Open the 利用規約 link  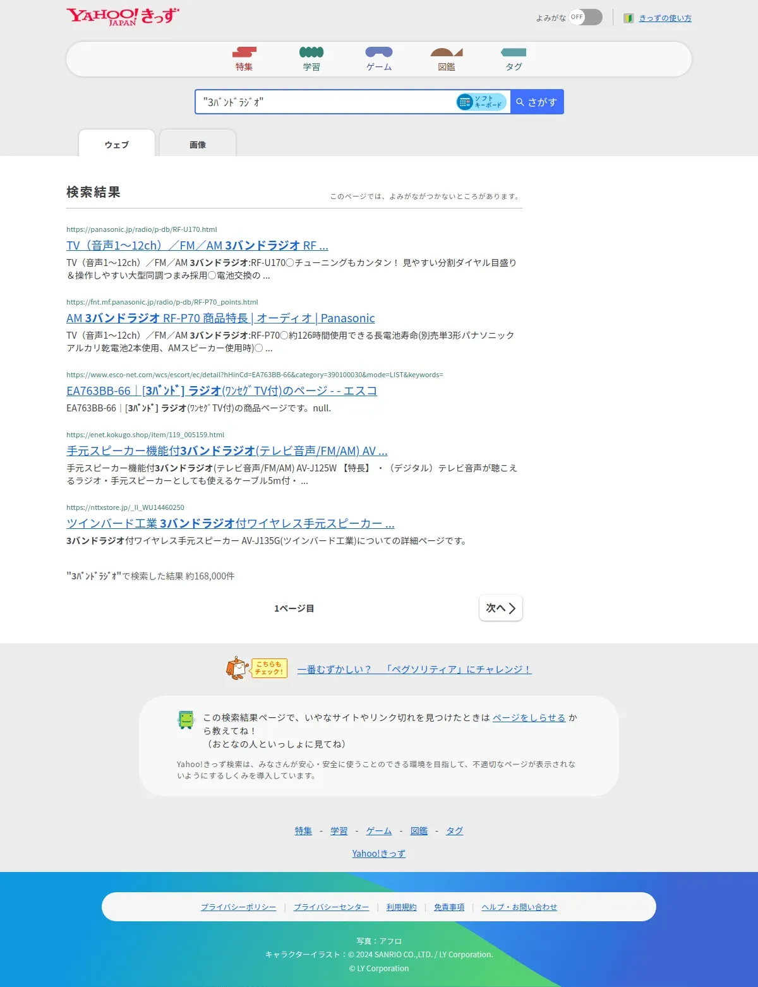[402, 907]
